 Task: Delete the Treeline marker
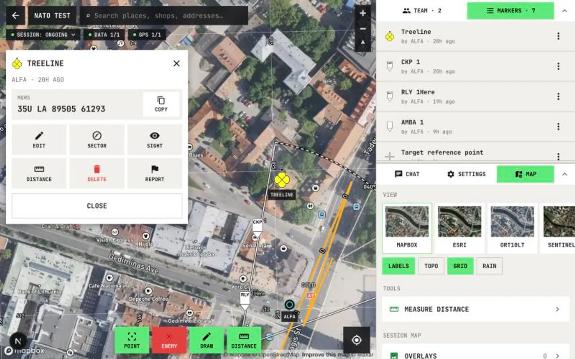97,174
